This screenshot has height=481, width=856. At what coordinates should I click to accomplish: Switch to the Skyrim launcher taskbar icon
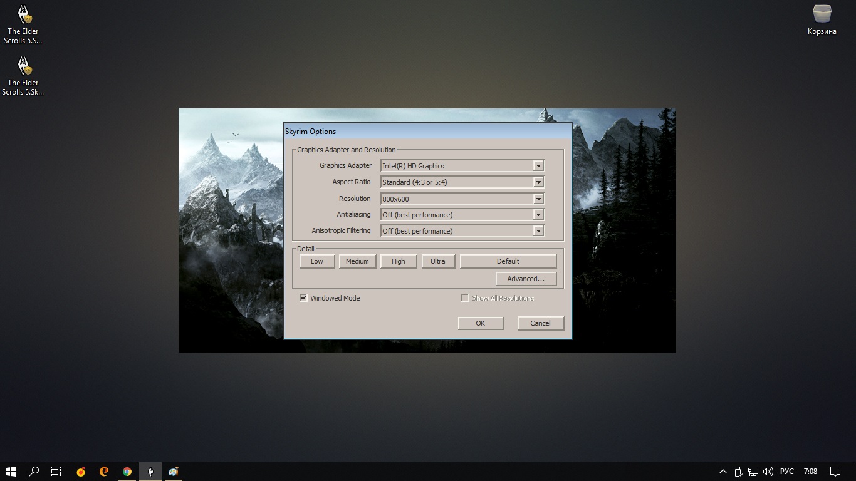tap(150, 472)
